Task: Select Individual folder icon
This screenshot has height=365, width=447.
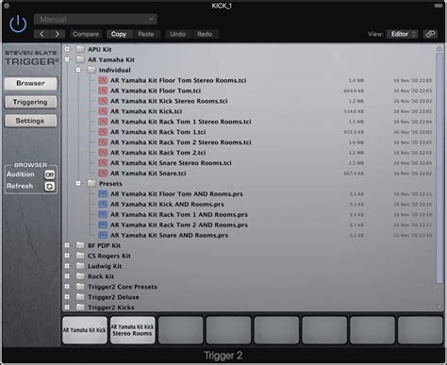Action: coord(91,70)
